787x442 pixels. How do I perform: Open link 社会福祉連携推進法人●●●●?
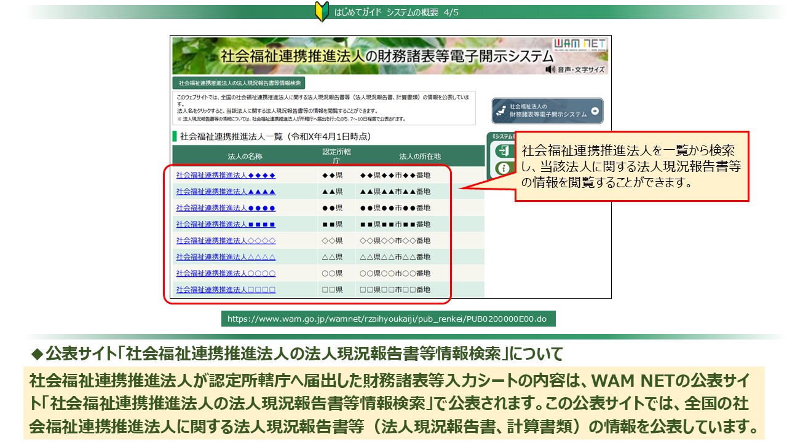(226, 208)
